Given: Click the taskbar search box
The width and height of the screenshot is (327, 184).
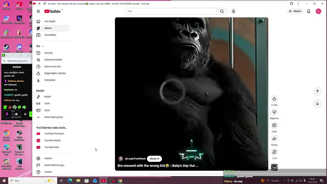Looking at the screenshot, I should (33, 181).
